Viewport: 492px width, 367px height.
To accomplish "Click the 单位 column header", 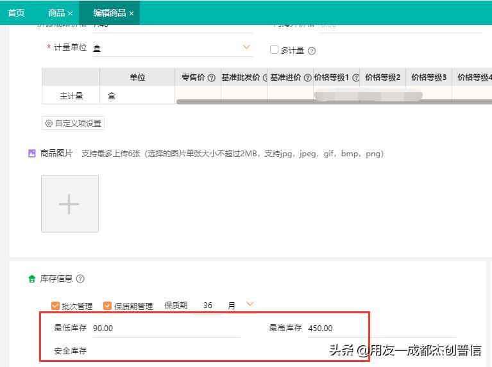I will [x=137, y=77].
